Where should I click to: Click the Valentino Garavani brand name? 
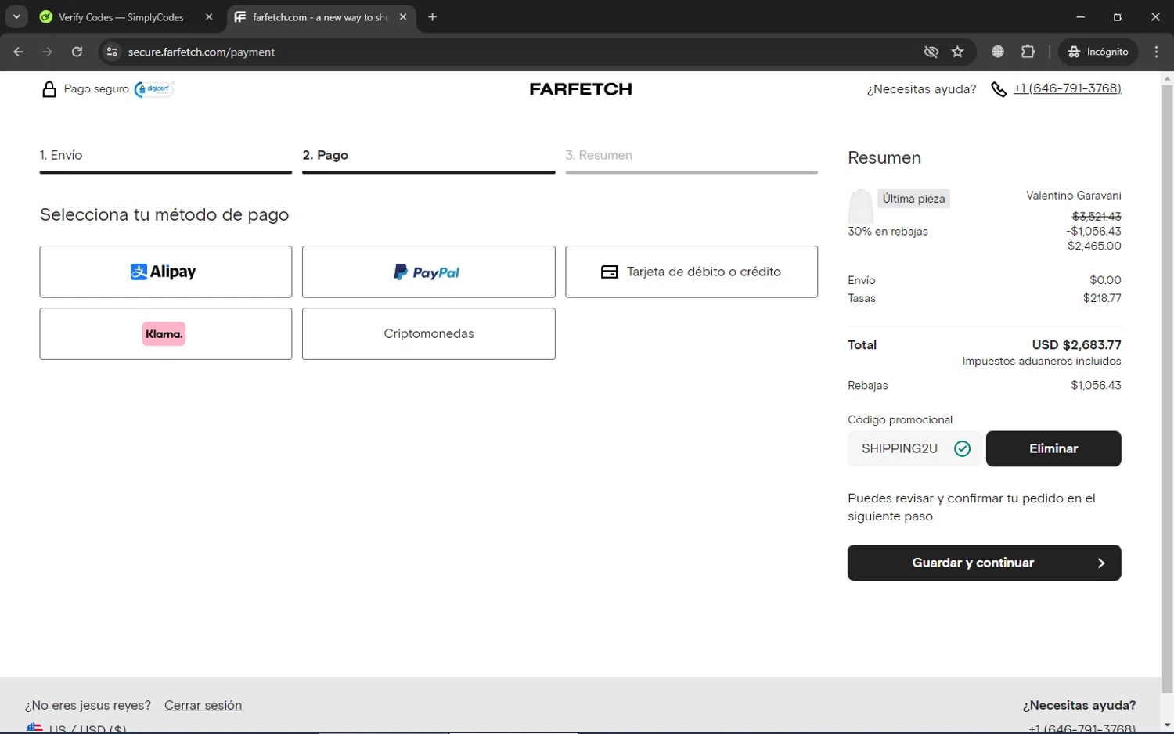(x=1074, y=196)
